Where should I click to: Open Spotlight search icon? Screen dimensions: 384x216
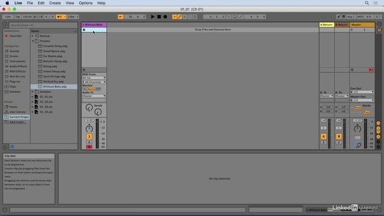click(x=367, y=3)
